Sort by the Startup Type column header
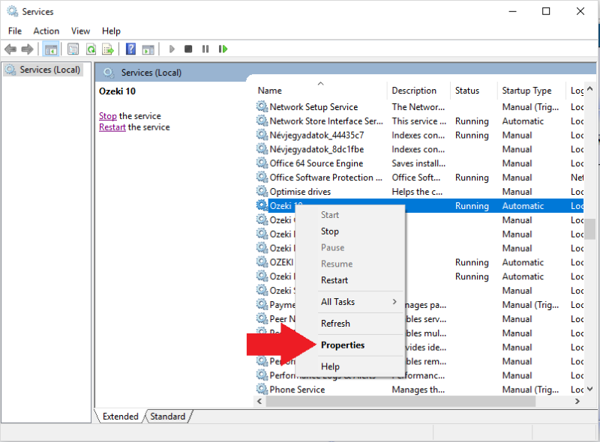 click(532, 91)
